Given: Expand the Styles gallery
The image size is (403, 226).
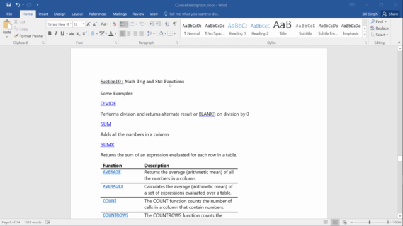Looking at the screenshot, I should (x=365, y=35).
